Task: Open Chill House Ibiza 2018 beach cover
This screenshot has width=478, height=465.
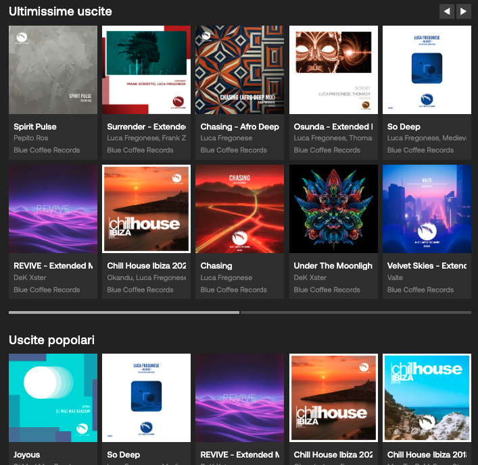Action: click(427, 398)
